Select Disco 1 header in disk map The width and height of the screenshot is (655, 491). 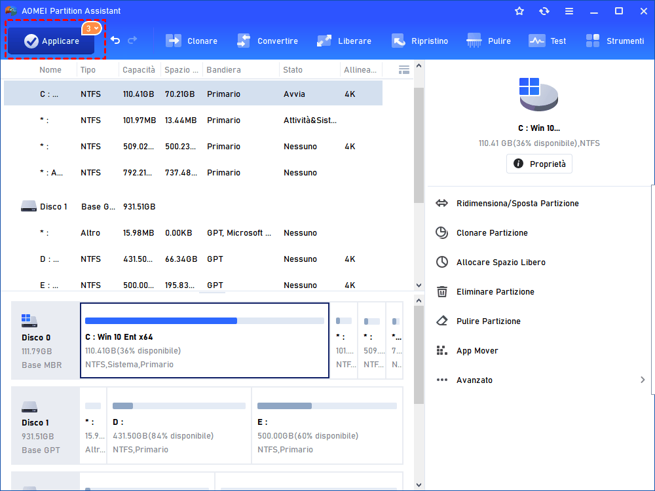pos(45,426)
